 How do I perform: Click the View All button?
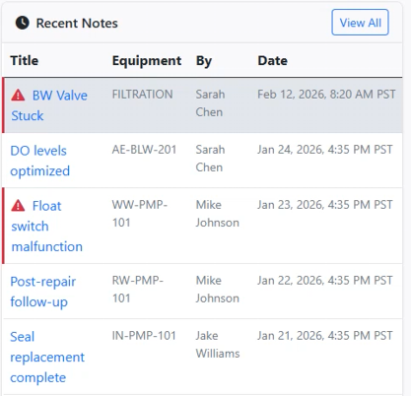360,23
